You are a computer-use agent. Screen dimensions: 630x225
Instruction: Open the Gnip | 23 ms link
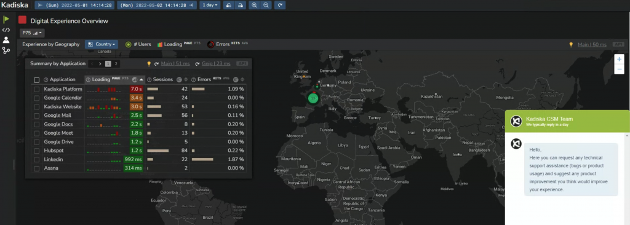point(216,63)
